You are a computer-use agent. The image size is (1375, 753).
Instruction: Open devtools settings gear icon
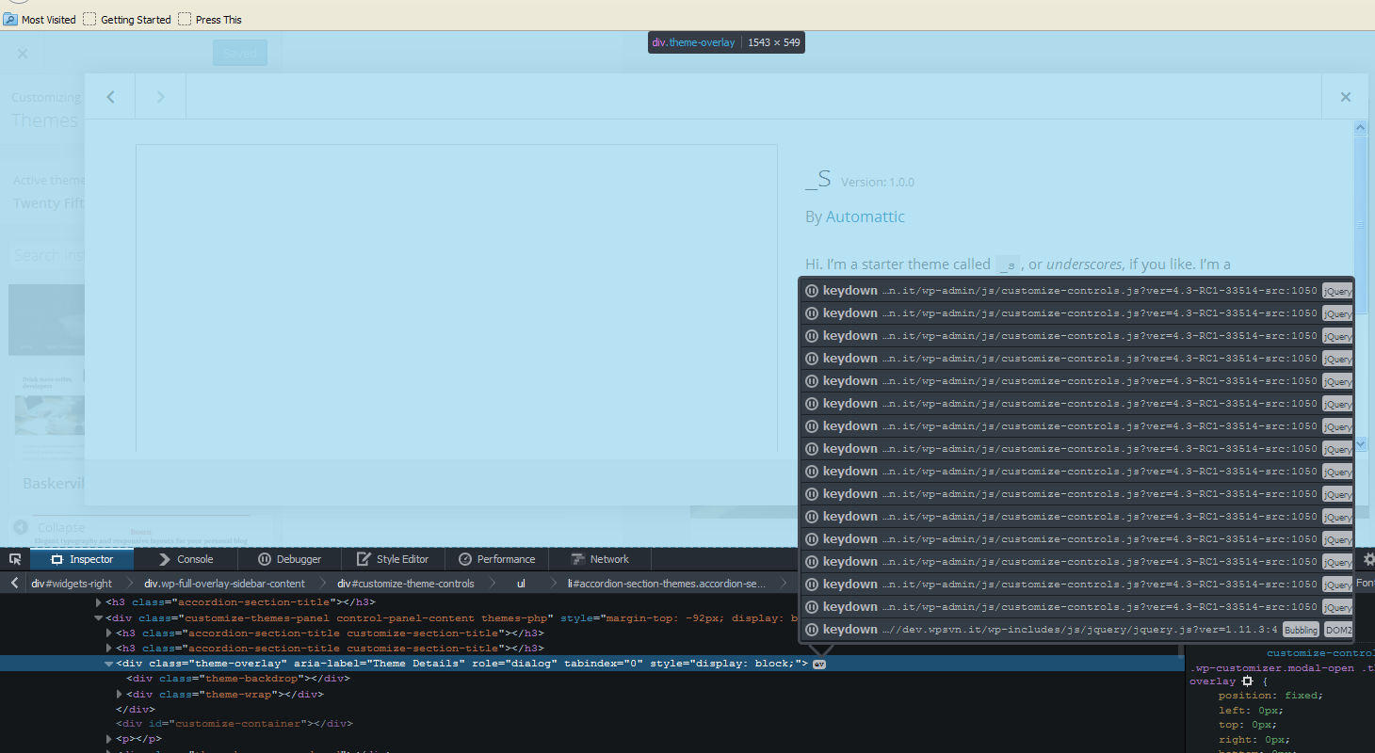tap(1368, 559)
